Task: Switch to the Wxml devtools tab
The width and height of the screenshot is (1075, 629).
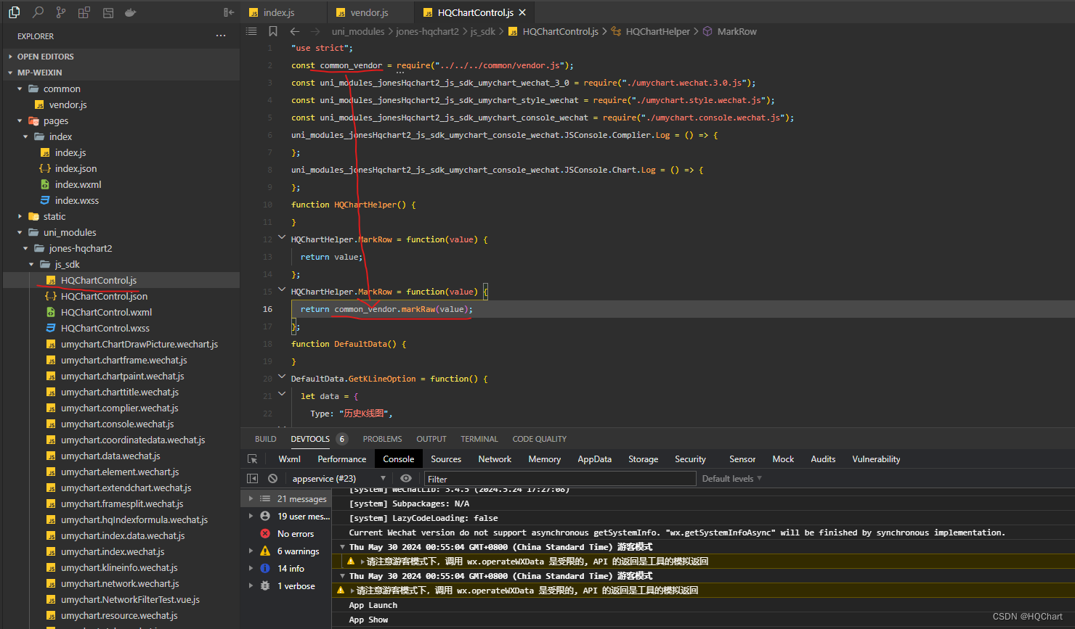Action: (289, 459)
